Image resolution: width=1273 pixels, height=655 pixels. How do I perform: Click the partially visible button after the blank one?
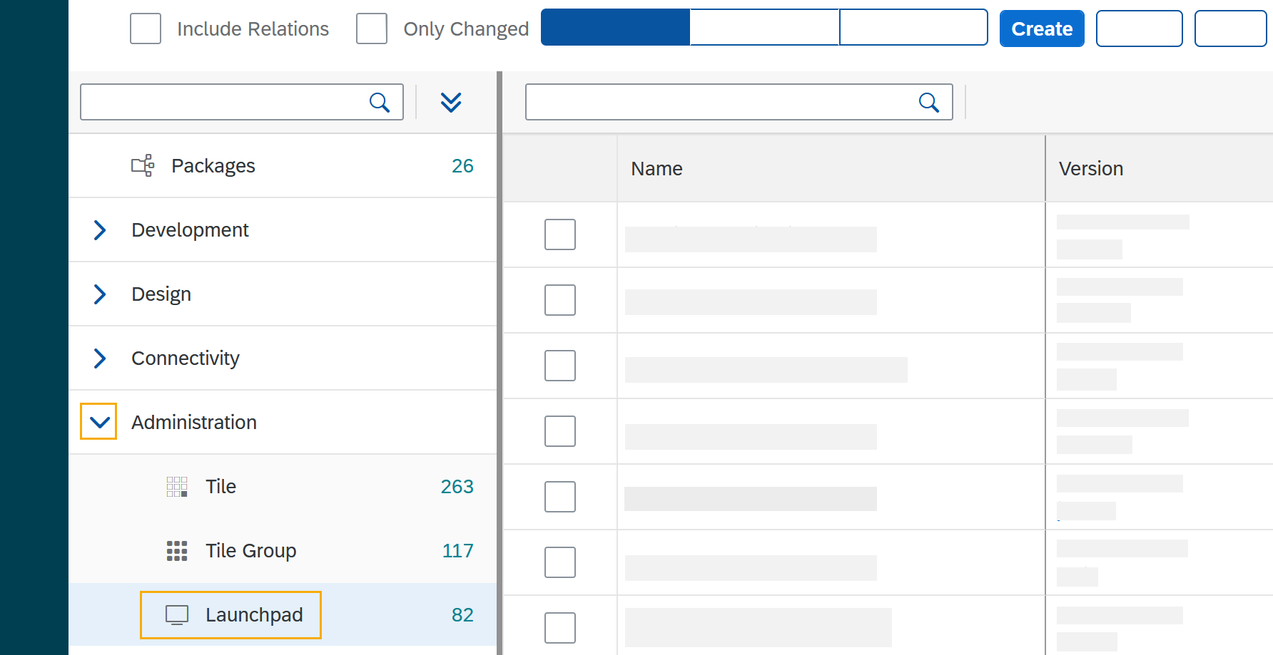click(1231, 29)
